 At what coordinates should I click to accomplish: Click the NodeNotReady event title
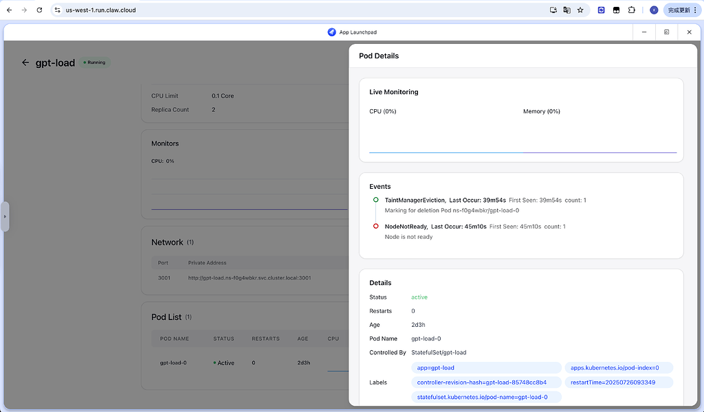tap(406, 227)
